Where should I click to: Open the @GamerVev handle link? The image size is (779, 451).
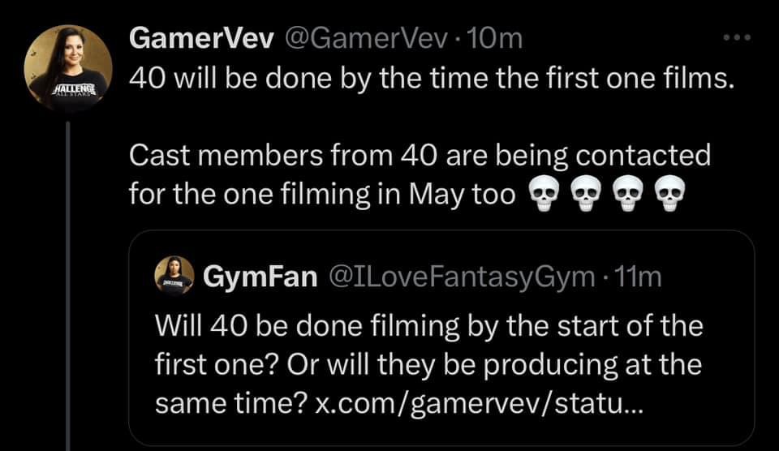tap(366, 38)
